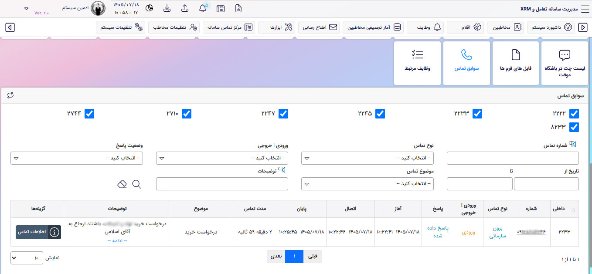Click the تا end date field
Image resolution: width=592 pixels, height=274 pixels.
coord(480,184)
